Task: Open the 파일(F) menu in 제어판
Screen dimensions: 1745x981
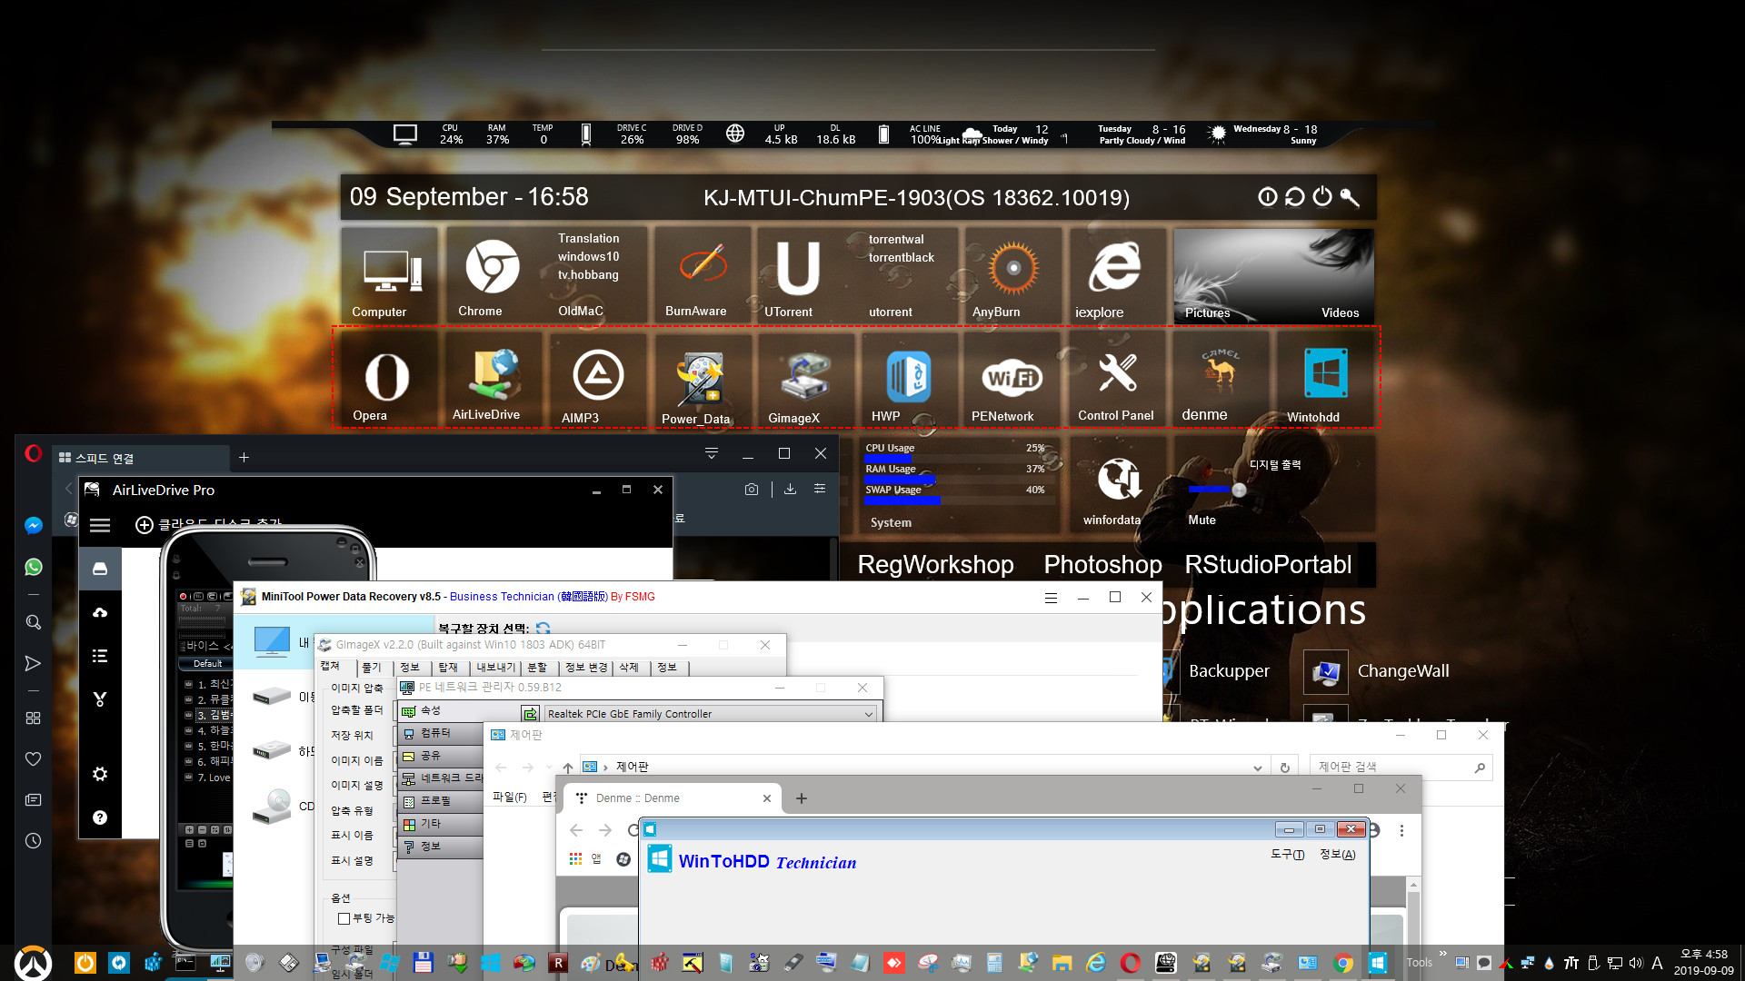Action: [509, 798]
